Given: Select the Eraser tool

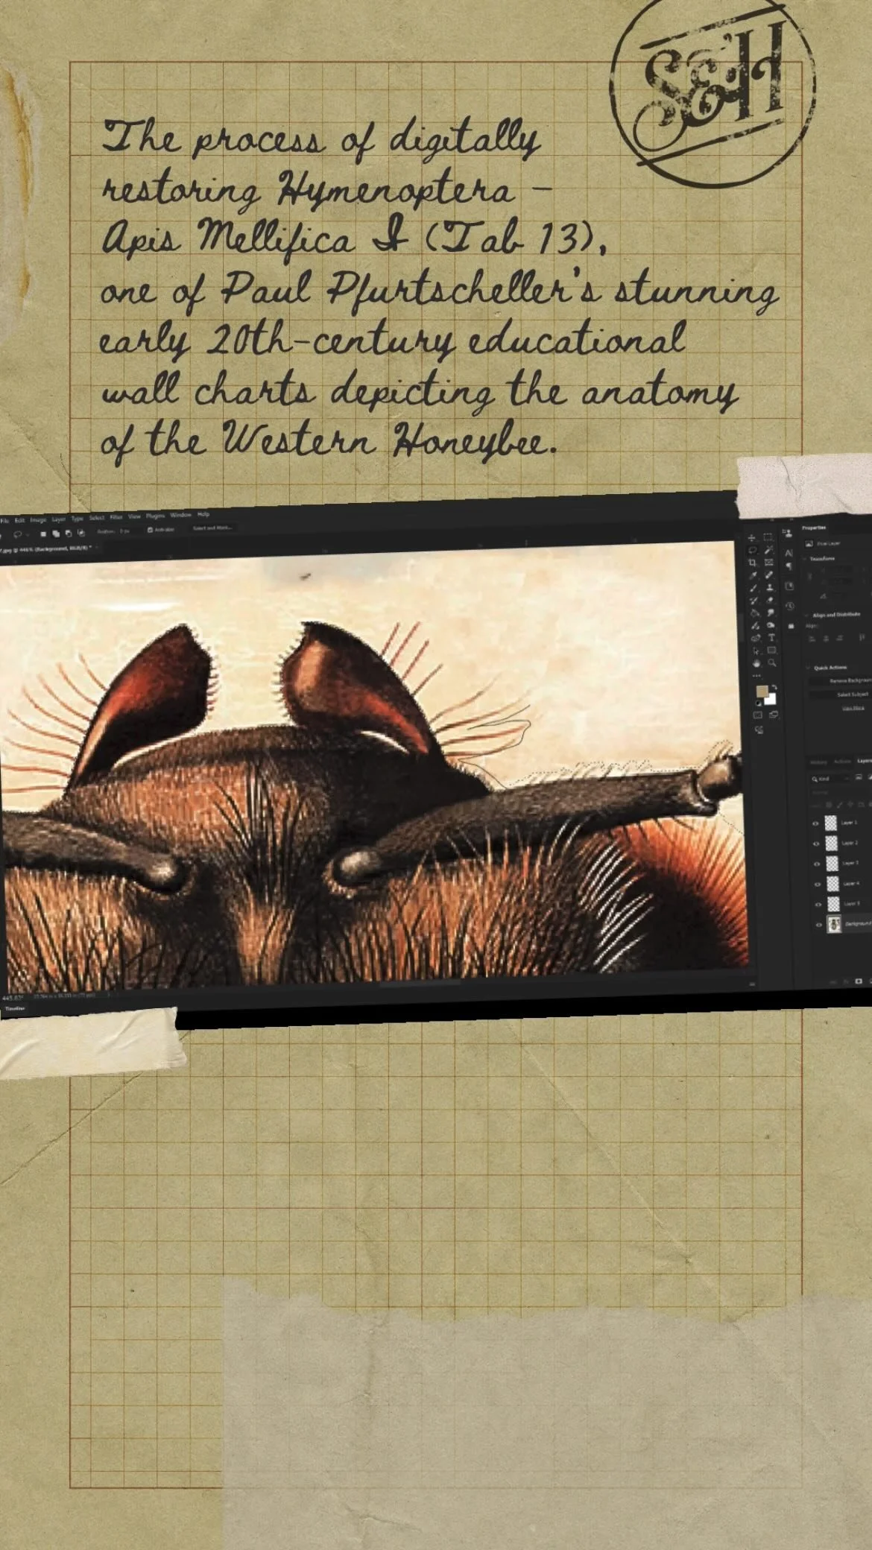Looking at the screenshot, I should (x=770, y=600).
